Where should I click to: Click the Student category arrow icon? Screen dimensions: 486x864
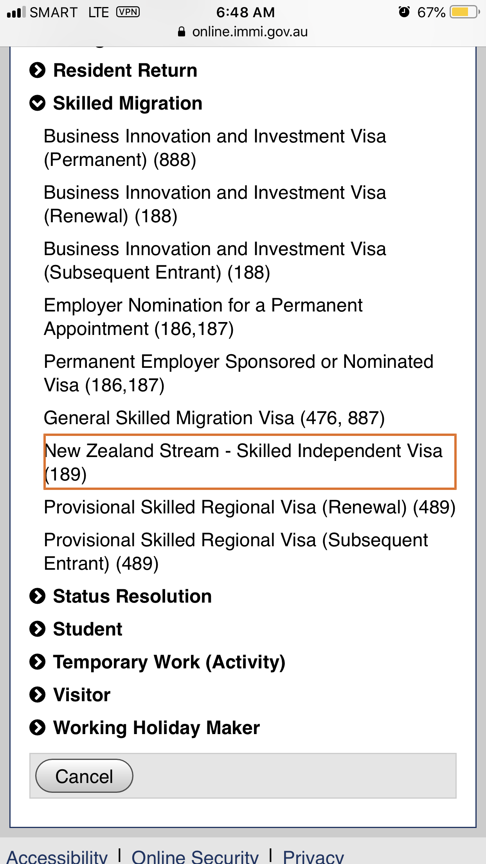click(38, 629)
